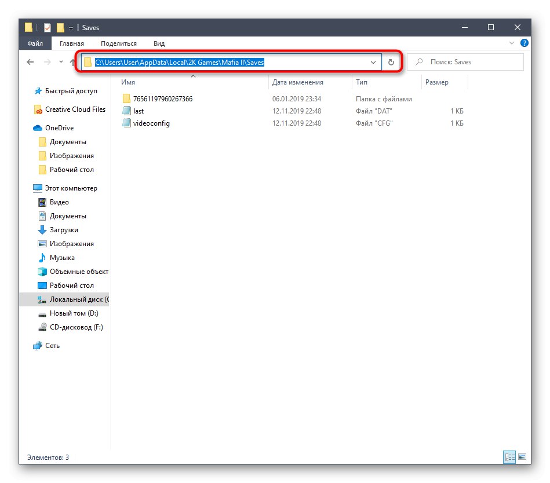The image size is (550, 483).
Task: Open Быстрый доступ in navigation pane
Action: tap(71, 91)
